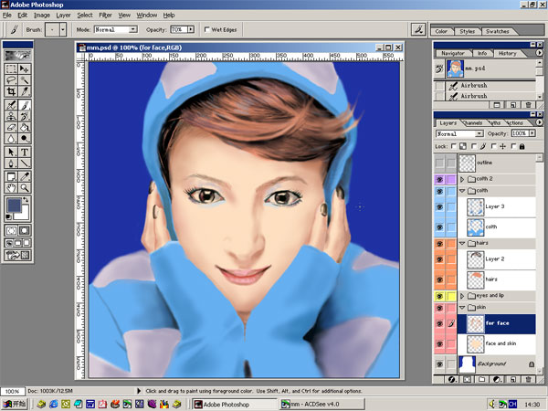The image size is (548, 411).
Task: Select the Move tool
Action: click(24, 68)
